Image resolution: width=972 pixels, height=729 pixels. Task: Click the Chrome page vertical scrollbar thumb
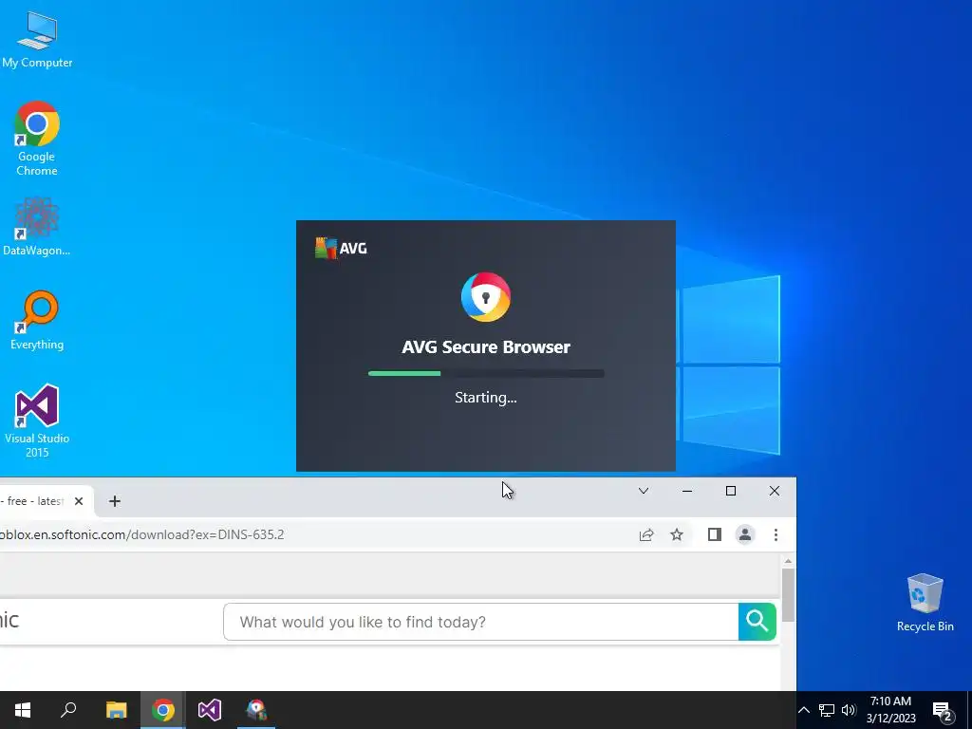(x=788, y=595)
